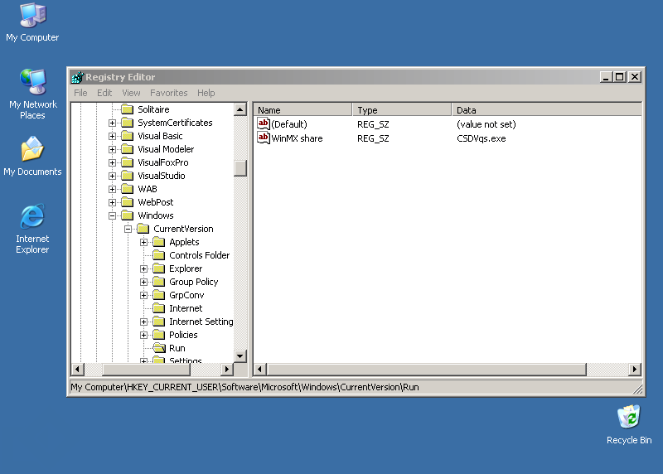Image resolution: width=663 pixels, height=474 pixels.
Task: Open the My Computer desktop icon
Action: click(x=32, y=23)
